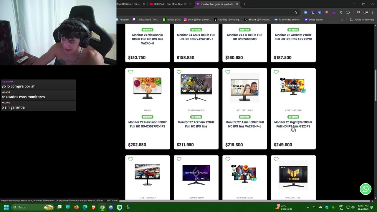
Task: Launch Firefox from the taskbar
Action: tap(76, 207)
